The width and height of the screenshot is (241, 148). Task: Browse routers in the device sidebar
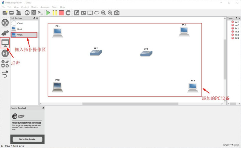[x=5, y=22]
